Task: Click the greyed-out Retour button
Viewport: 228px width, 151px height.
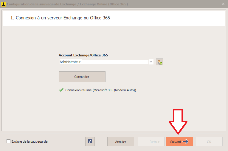Action: [151, 141]
